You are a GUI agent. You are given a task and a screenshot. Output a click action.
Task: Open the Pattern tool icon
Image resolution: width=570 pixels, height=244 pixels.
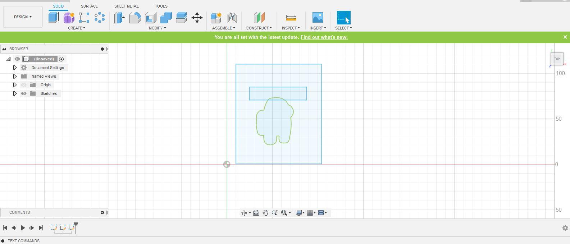(100, 17)
